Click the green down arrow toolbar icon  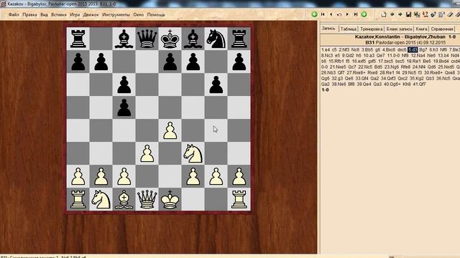click(x=392, y=14)
